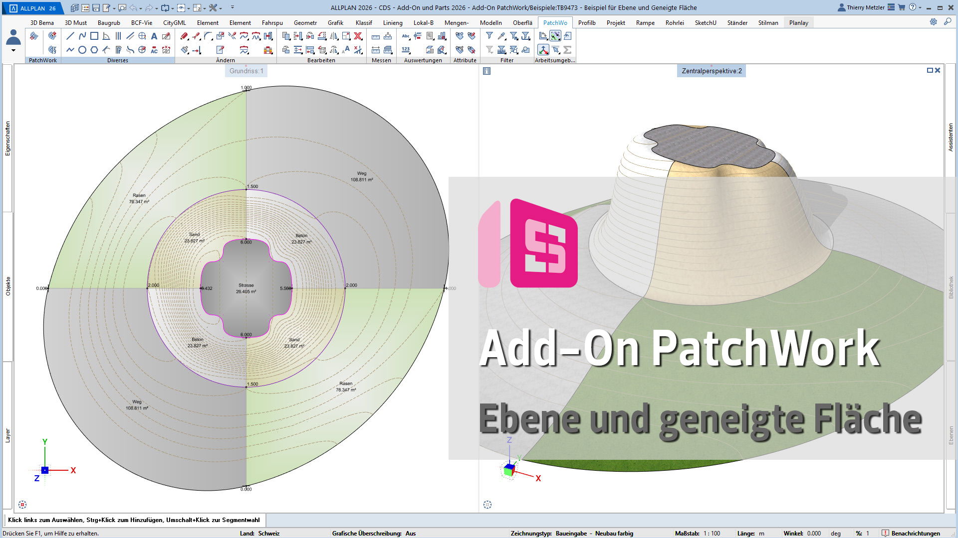The height and width of the screenshot is (538, 958).
Task: Click the sigma sum icon in Arbeitsumgebung
Action: [x=567, y=50]
